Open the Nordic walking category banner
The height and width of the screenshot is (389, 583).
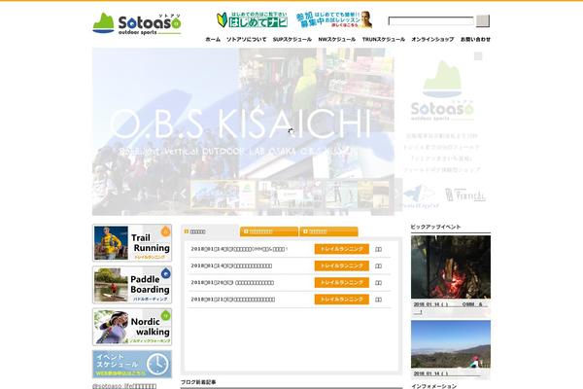[132, 327]
